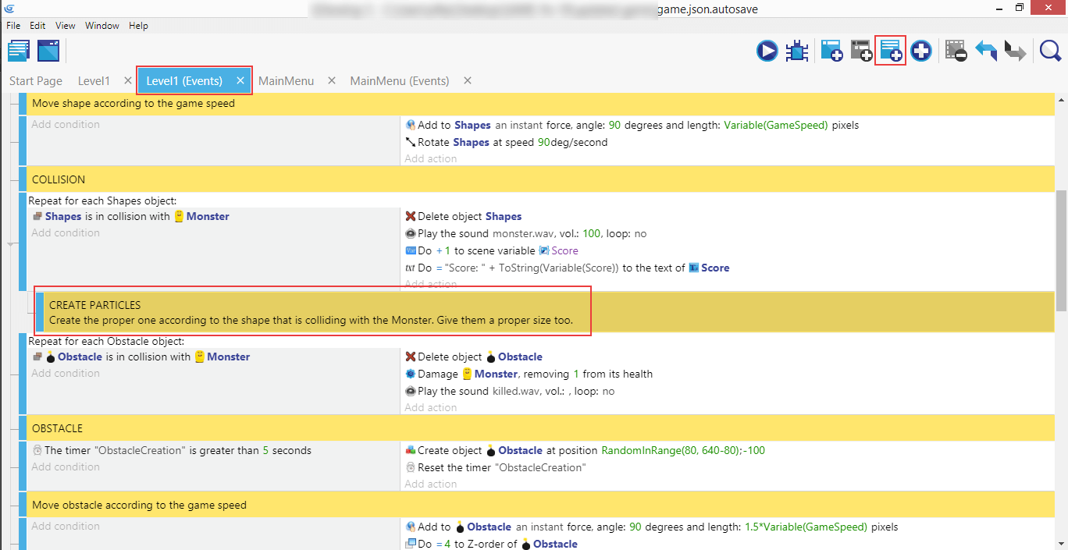Close the Level1 (Events) tab
The height and width of the screenshot is (550, 1068).
point(240,81)
